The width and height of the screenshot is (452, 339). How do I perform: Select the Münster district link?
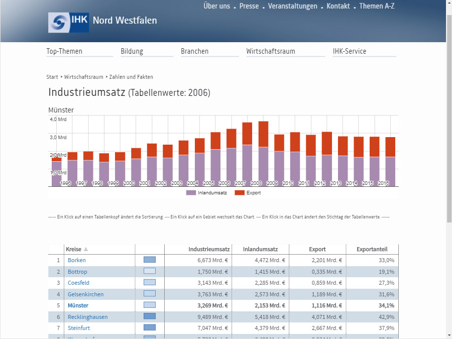point(78,305)
